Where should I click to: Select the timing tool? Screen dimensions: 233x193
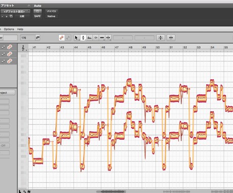click(102, 38)
